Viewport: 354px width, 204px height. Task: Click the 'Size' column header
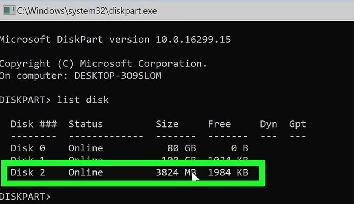167,124
